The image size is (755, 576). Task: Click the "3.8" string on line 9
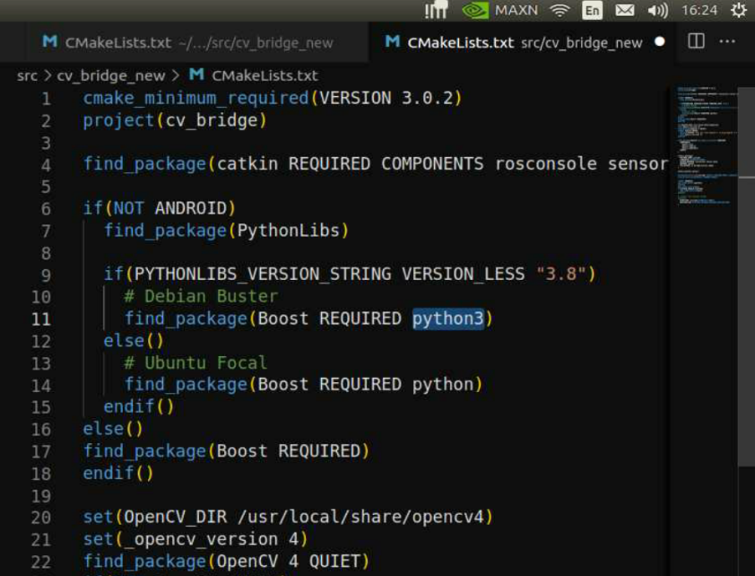point(561,274)
